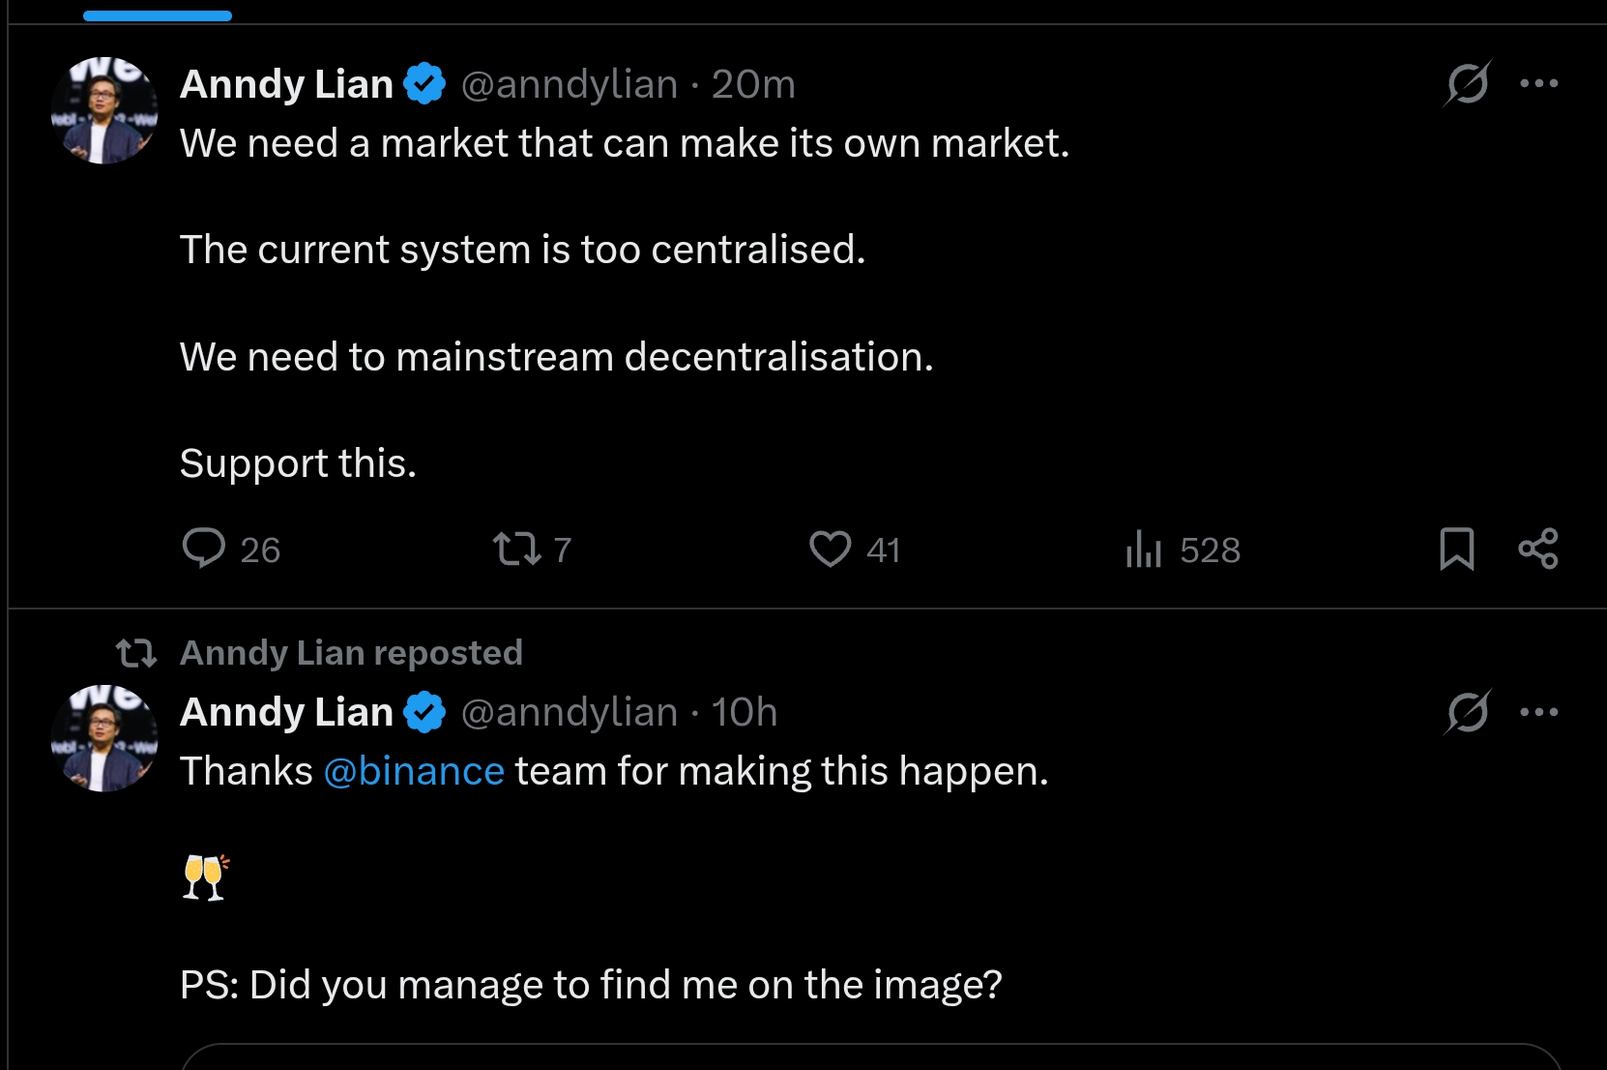Select the active tab with blue underline
This screenshot has height=1070, width=1607.
coord(158,12)
